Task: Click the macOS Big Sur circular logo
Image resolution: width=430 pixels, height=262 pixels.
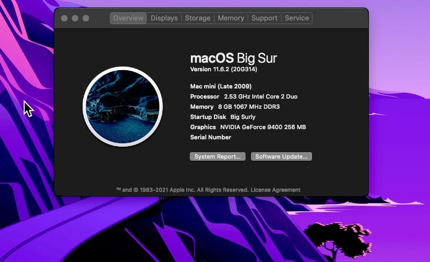Action: click(x=123, y=107)
